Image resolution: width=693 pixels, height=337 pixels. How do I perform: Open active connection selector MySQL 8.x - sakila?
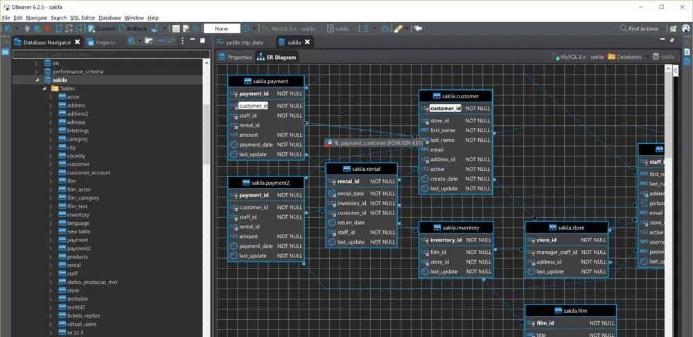(292, 28)
